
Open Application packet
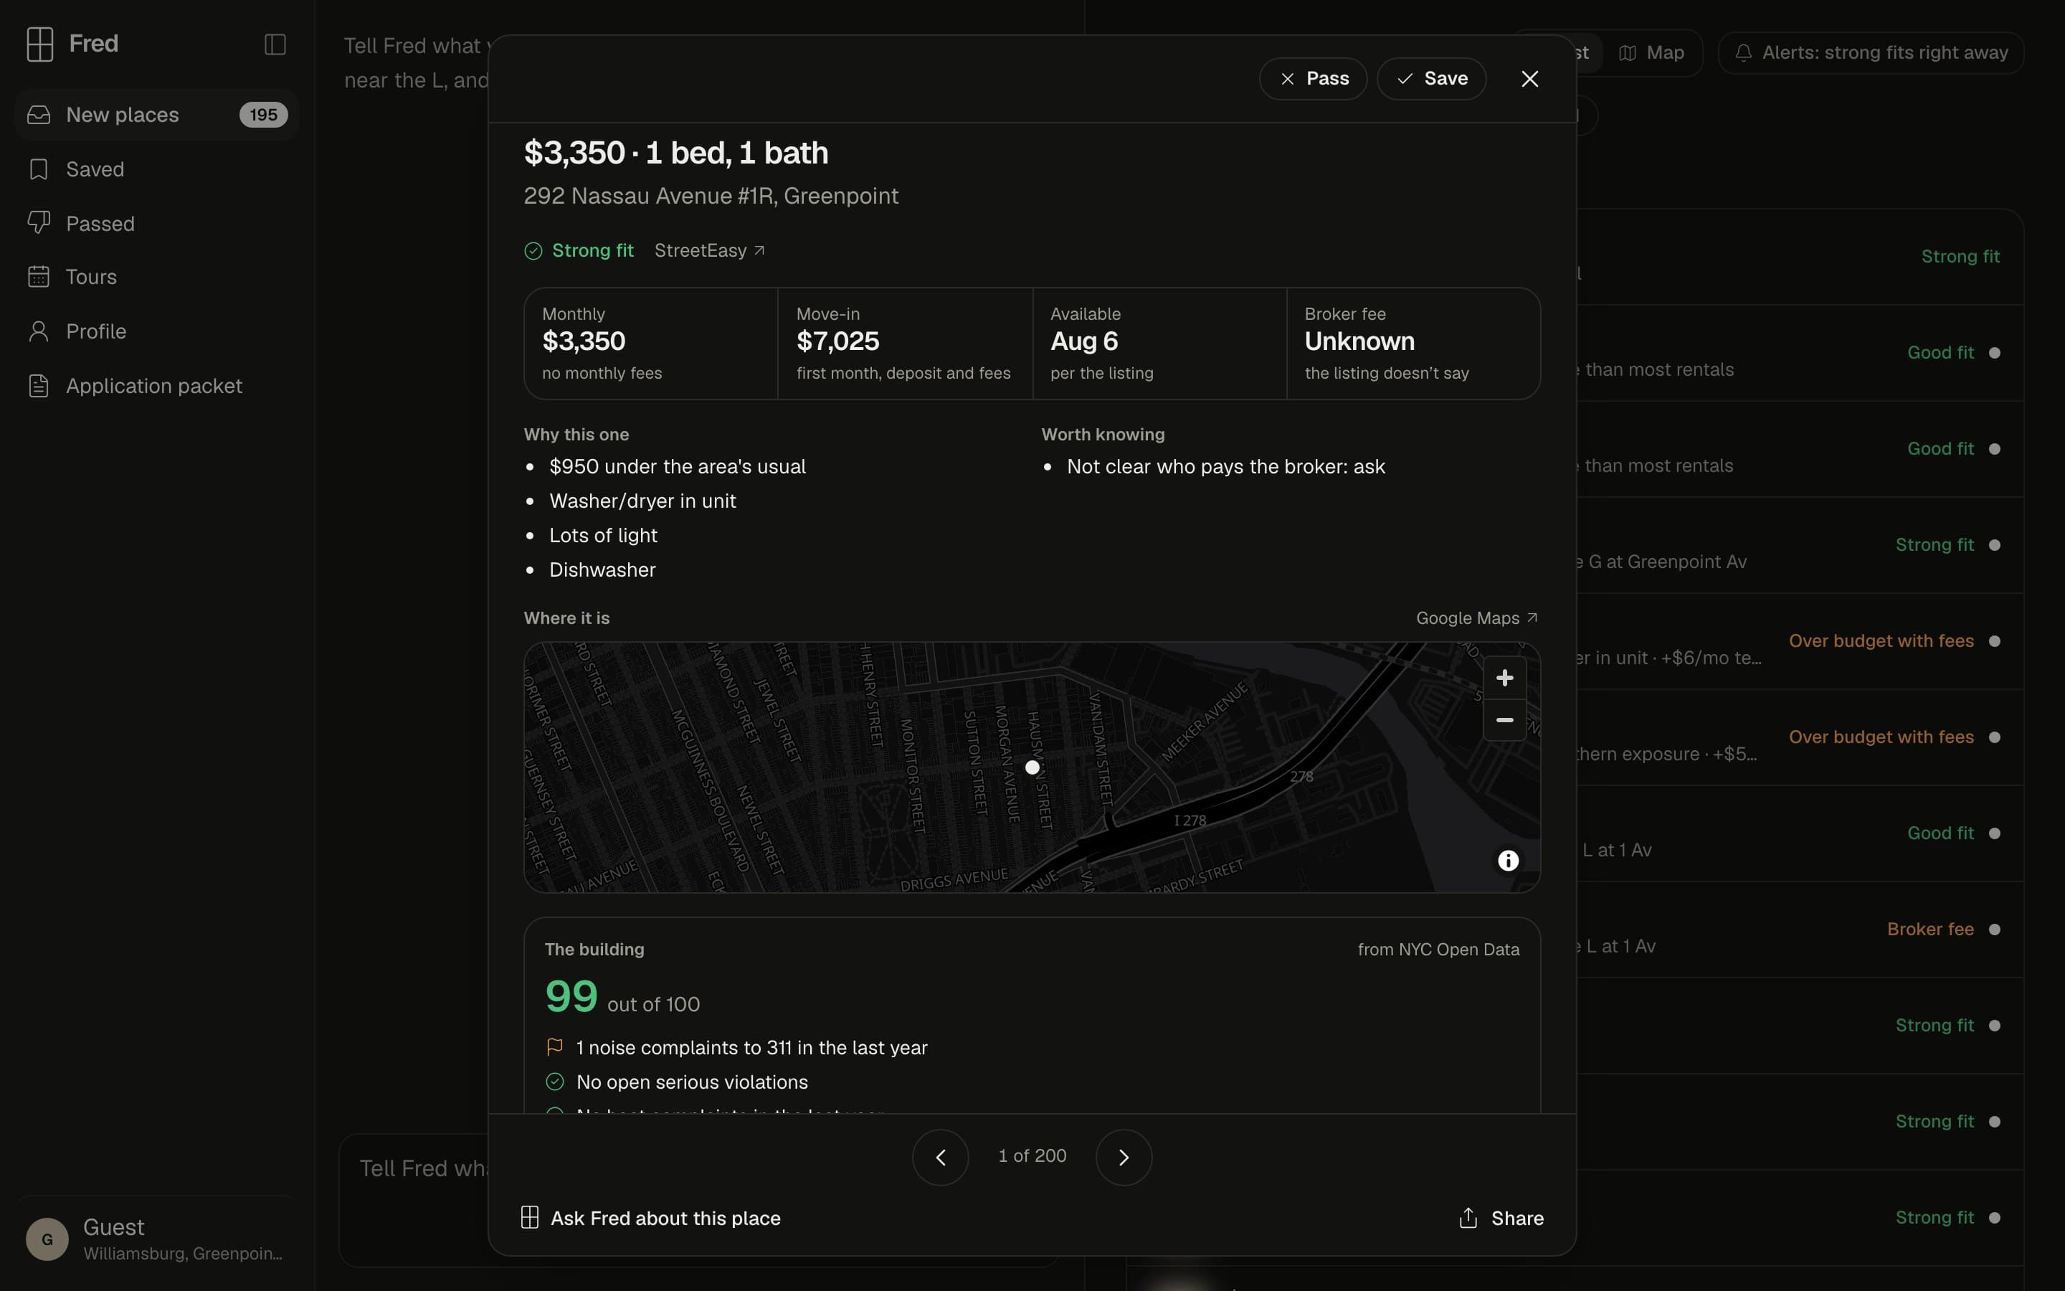point(156,386)
